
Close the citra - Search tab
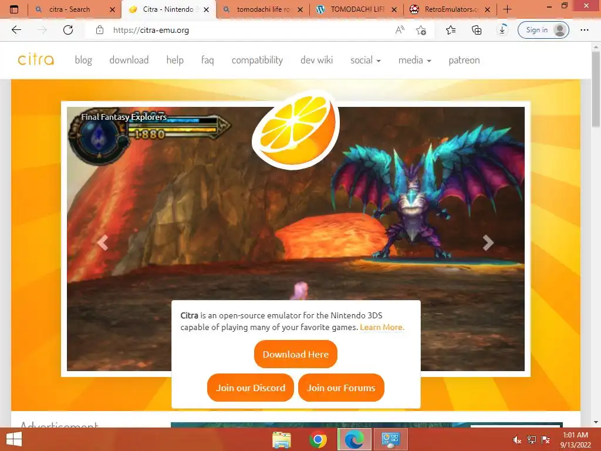pos(112,9)
